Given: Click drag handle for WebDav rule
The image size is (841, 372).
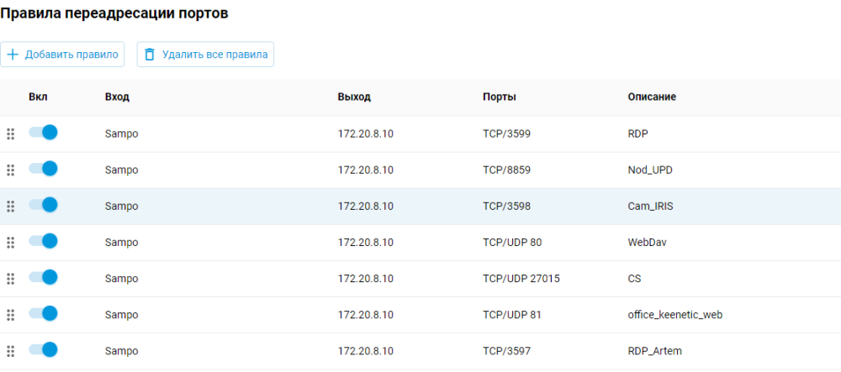Looking at the screenshot, I should point(11,243).
